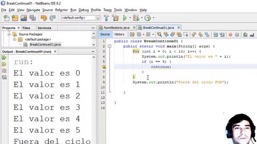Open the View menu
This screenshot has width=257, height=144.
[x=20, y=10]
